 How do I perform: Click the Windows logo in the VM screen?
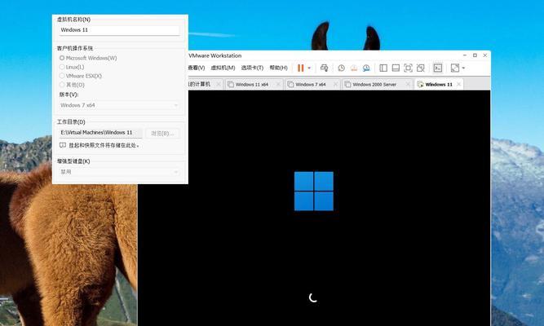pos(314,191)
